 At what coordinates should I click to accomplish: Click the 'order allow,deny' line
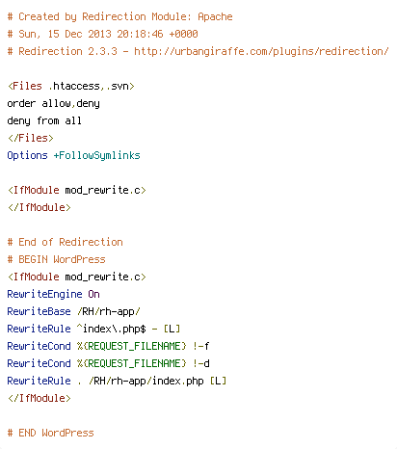click(x=53, y=103)
